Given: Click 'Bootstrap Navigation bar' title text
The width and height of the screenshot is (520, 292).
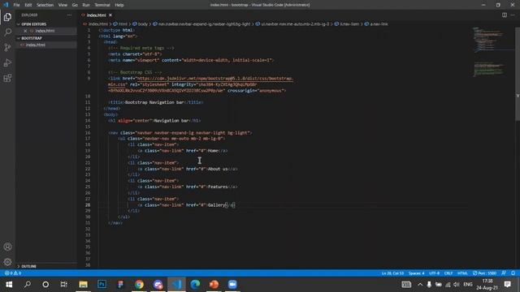Looking at the screenshot, I should [154, 103].
